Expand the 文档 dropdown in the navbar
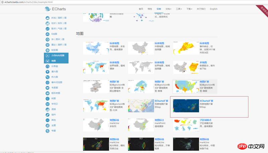 pos(168,9)
